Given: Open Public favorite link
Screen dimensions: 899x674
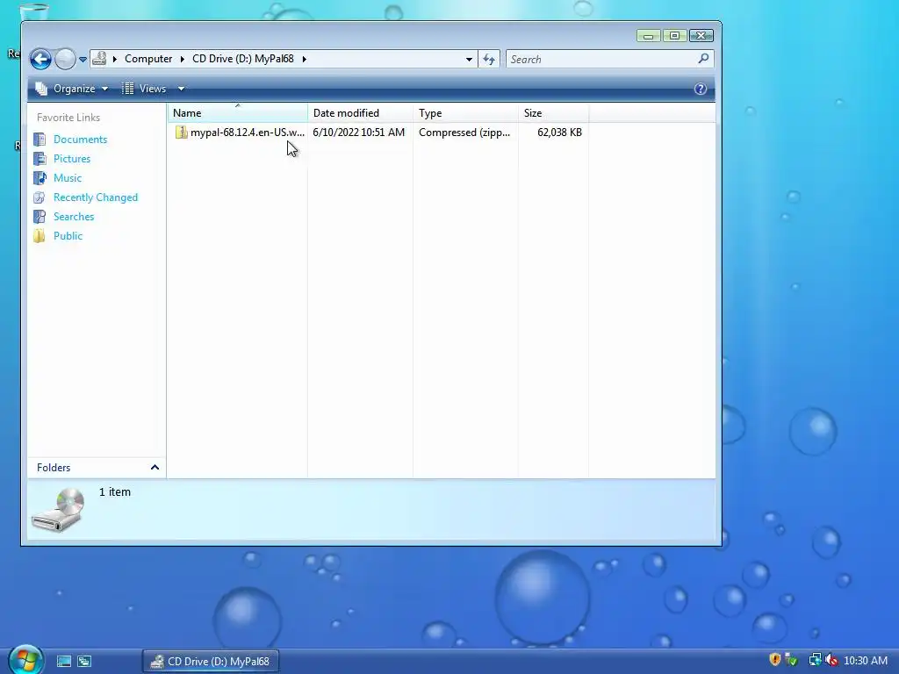Looking at the screenshot, I should click(68, 236).
